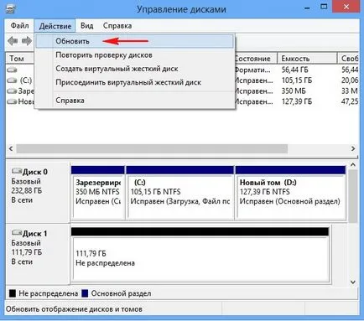The height and width of the screenshot is (321, 364).
Task: Click the Емкость column header
Action: [307, 59]
